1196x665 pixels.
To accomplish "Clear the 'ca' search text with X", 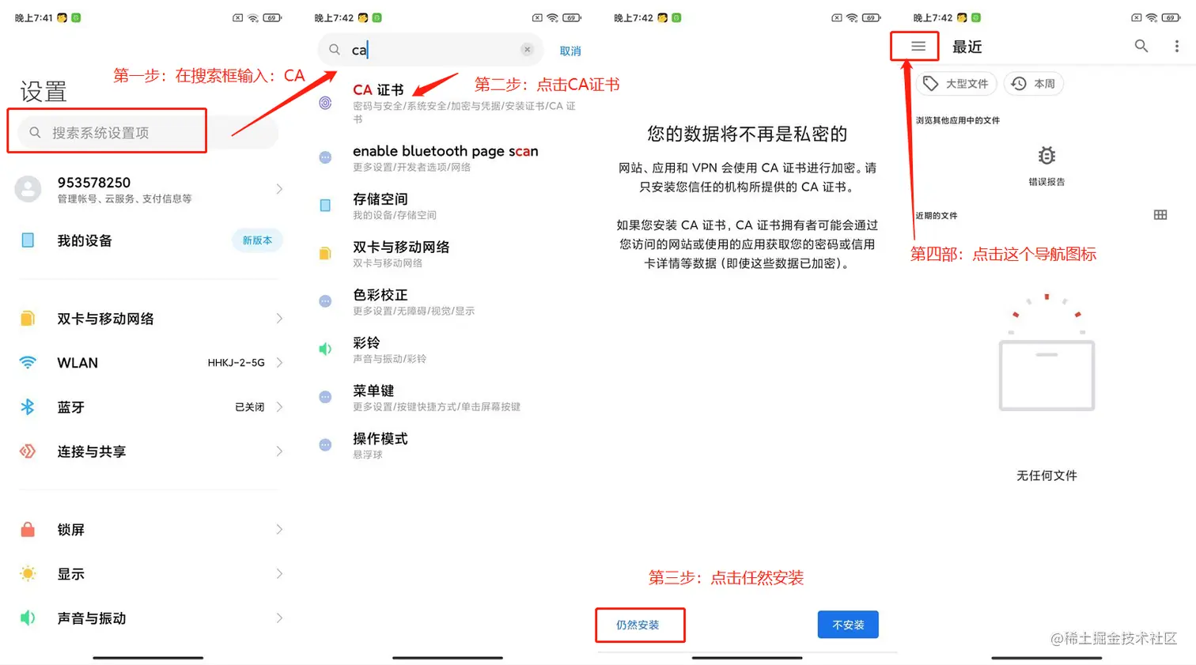I will [527, 50].
